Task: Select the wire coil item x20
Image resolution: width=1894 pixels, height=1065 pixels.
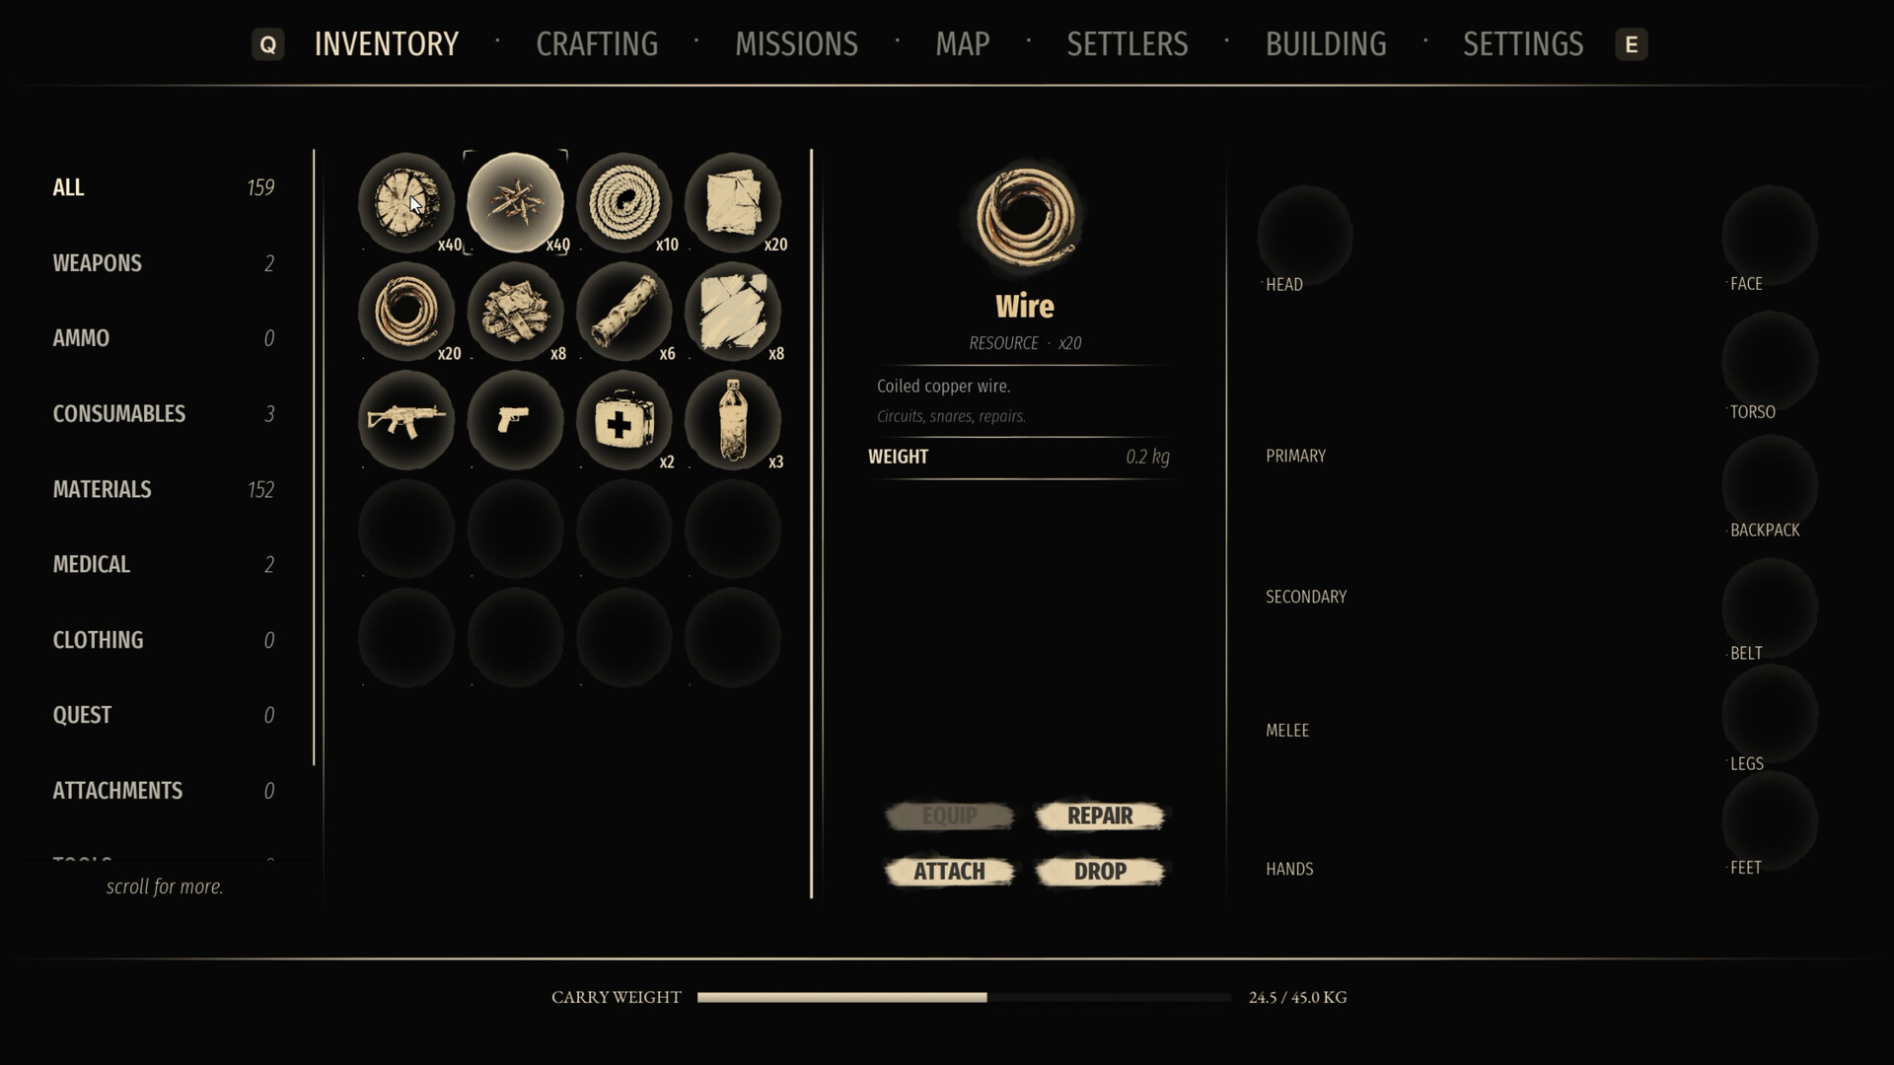Action: coord(406,312)
